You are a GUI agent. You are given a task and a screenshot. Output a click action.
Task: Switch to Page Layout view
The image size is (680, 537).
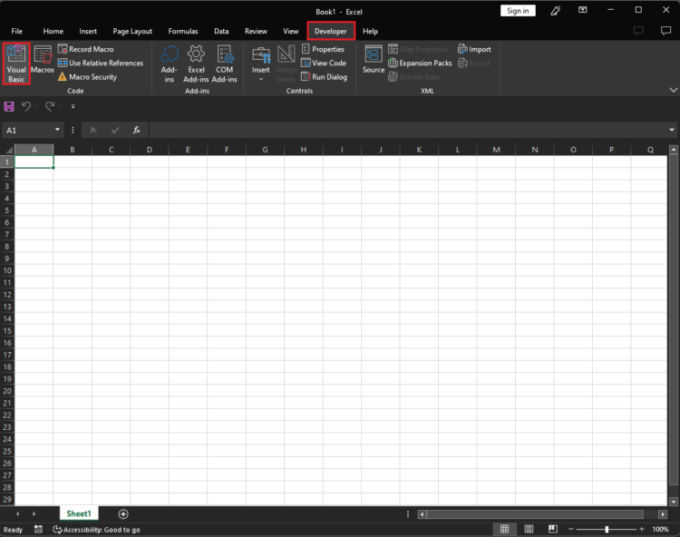[529, 529]
